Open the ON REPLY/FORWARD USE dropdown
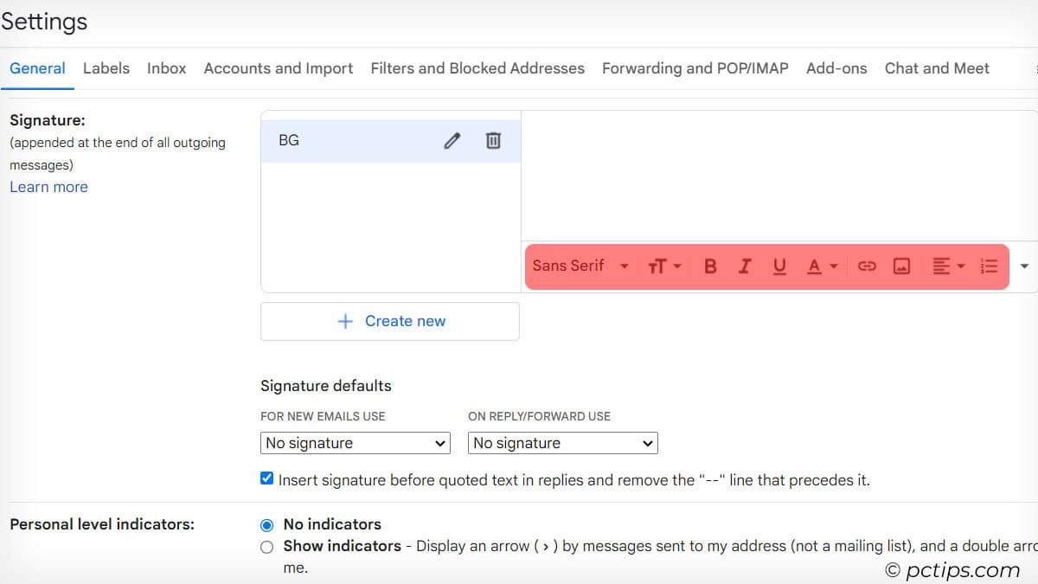 click(x=562, y=443)
